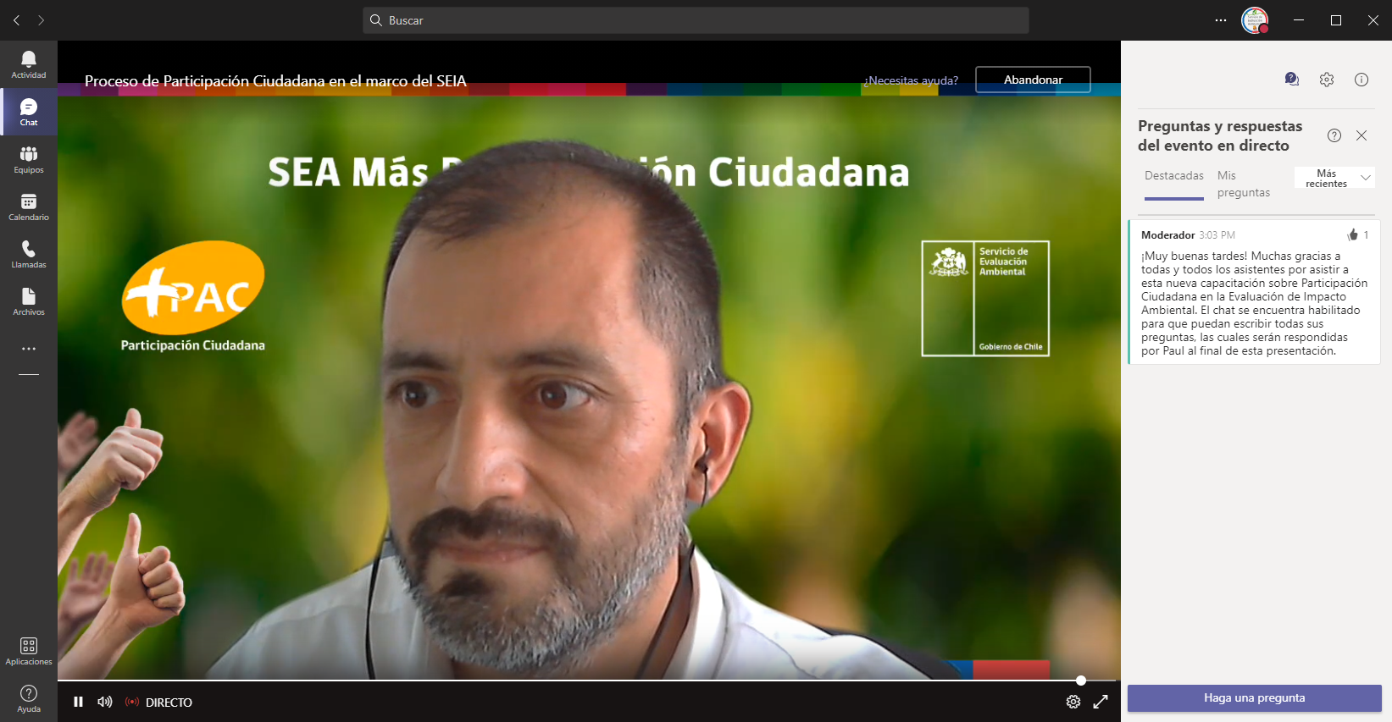Screen dimensions: 1392x722
Task: Select the Destacadas tab
Action: coord(1173,176)
